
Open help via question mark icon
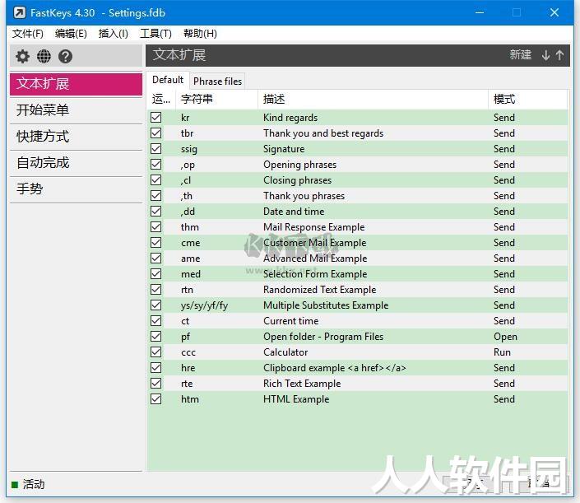coord(65,56)
